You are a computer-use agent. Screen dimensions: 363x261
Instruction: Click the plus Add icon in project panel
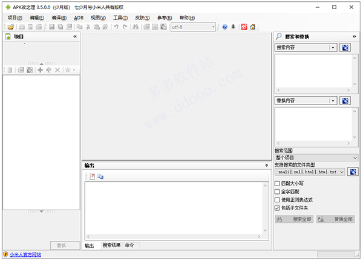[x=41, y=70]
